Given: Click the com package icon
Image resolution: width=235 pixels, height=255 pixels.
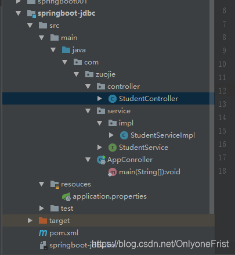Looking at the screenshot, I should coord(78,62).
